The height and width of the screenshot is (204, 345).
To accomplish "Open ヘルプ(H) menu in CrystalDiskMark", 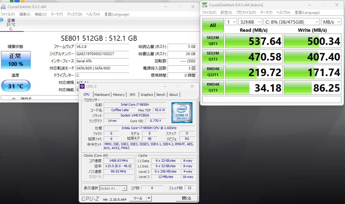I will (x=283, y=12).
